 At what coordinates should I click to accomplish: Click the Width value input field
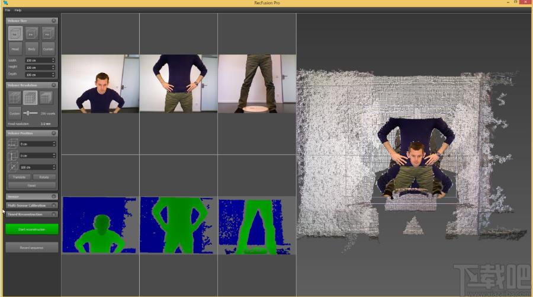coord(40,60)
